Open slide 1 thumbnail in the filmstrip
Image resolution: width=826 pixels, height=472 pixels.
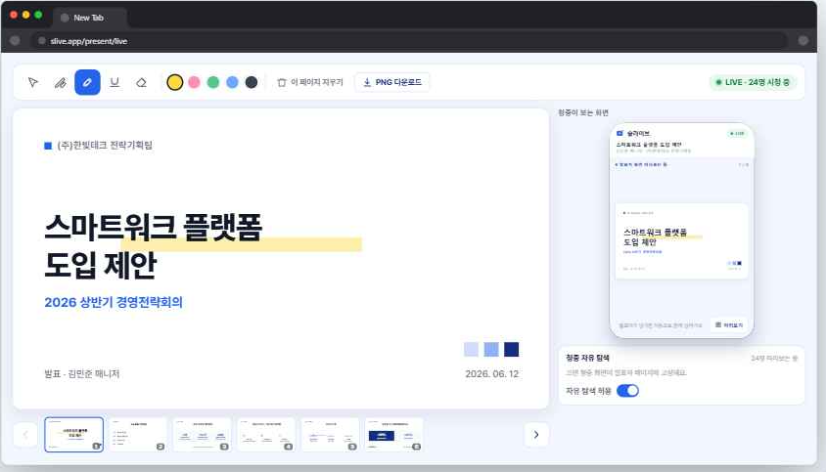pos(73,435)
